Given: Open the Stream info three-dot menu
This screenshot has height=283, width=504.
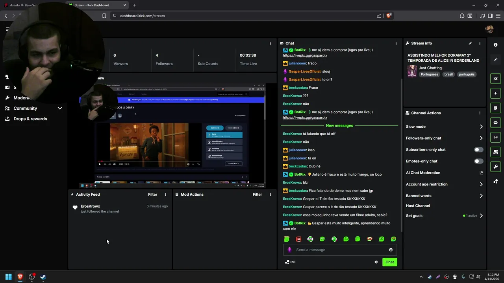Looking at the screenshot, I should point(480,43).
